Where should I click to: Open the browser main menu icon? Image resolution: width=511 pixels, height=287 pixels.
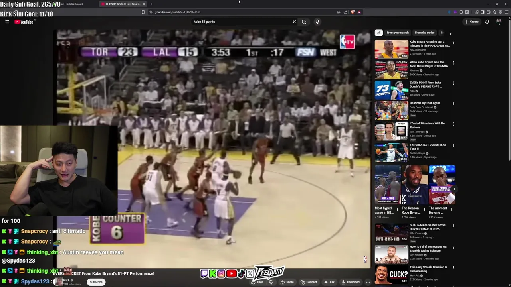507,12
